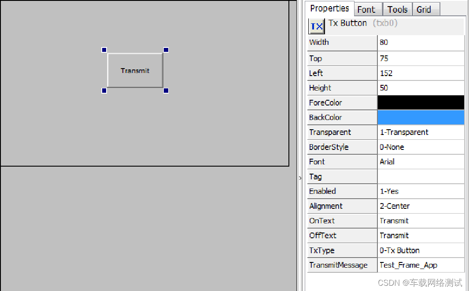Screen dimensions: 469x291
Task: Open the Tools tab
Action: click(x=397, y=9)
